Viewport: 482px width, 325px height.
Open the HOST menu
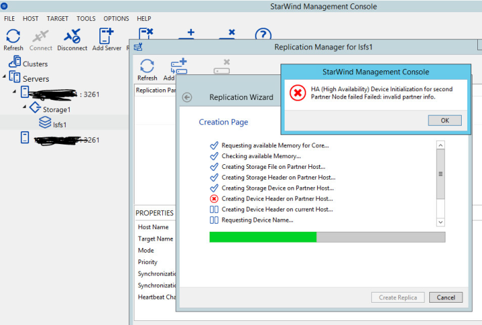coord(30,19)
